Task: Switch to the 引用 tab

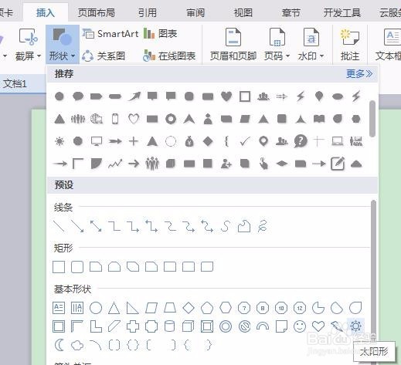Action: click(x=148, y=12)
